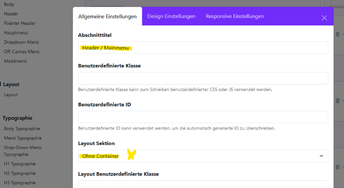Open the Responsive Einstellungen tab
This screenshot has height=188, width=344.
[235, 16]
